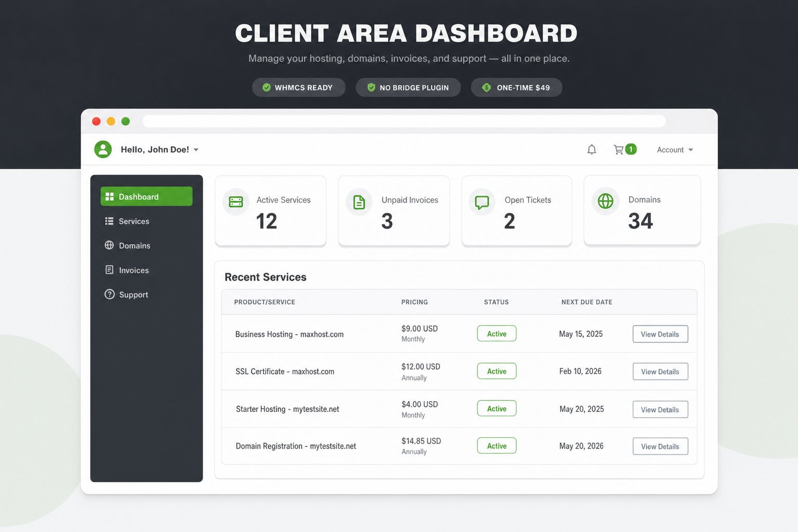Image resolution: width=798 pixels, height=532 pixels.
Task: Open the Domains 34 card
Action: [x=642, y=210]
